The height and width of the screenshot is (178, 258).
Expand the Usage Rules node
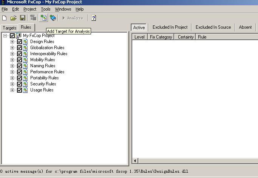pyautogui.click(x=12, y=90)
